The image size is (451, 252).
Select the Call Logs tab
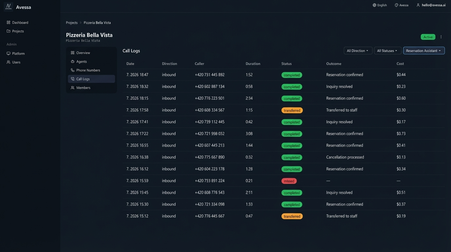click(x=83, y=79)
